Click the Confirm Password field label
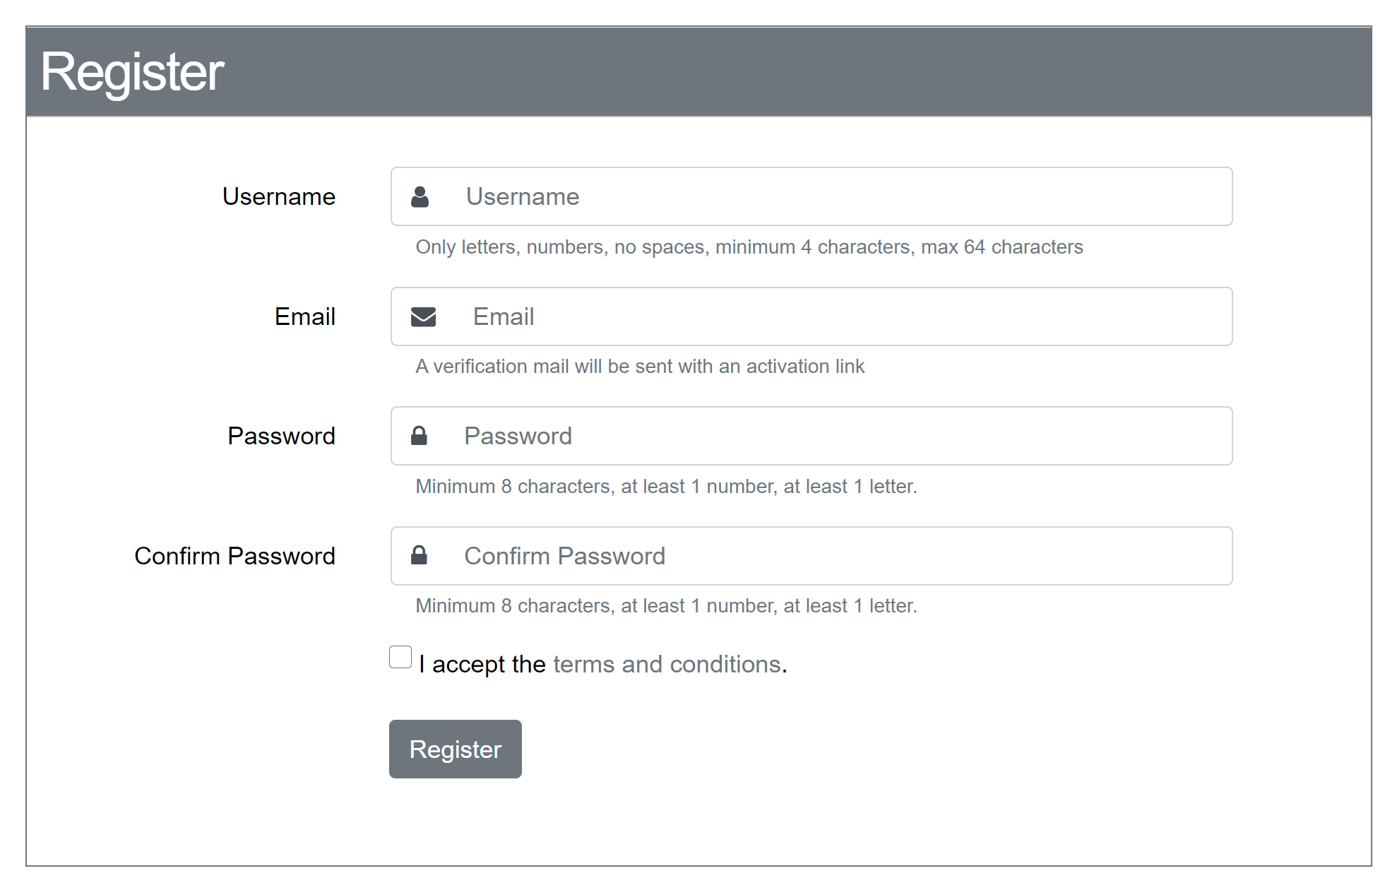The image size is (1392, 878). click(234, 556)
